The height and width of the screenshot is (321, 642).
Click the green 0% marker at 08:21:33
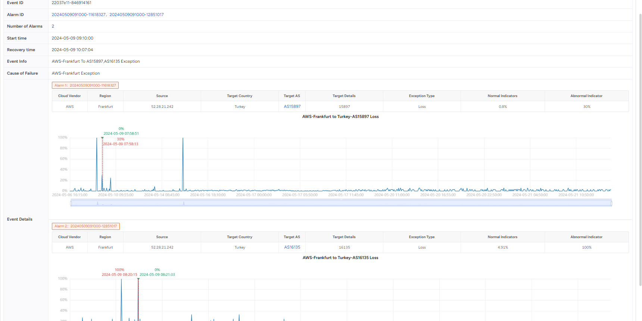pyautogui.click(x=157, y=272)
